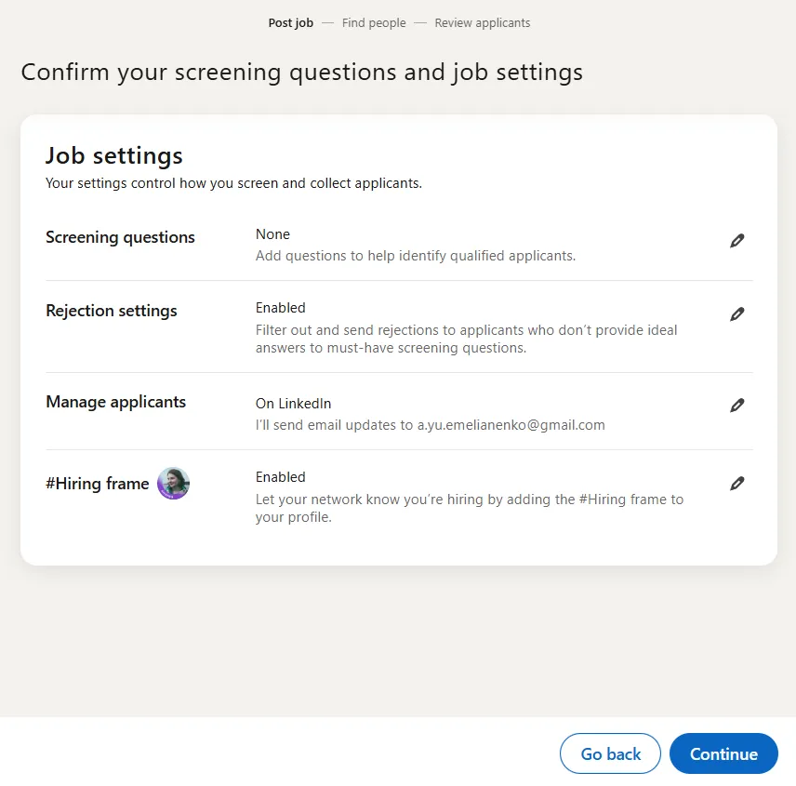Select the Screening questions row label
The image size is (796, 786).
tap(120, 237)
